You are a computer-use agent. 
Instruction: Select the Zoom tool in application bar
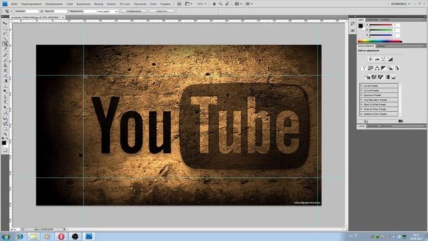pos(221,4)
